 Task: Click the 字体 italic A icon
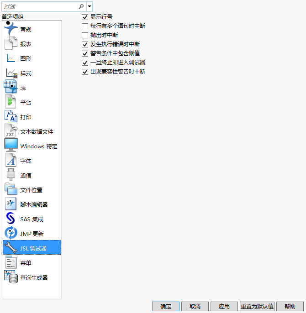[11, 160]
